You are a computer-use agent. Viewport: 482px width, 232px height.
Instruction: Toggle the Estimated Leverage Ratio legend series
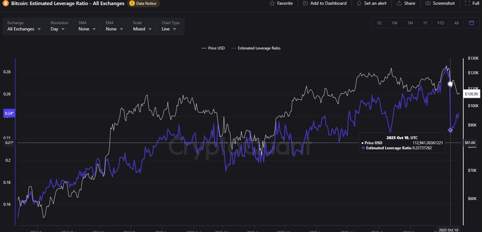pyautogui.click(x=256, y=48)
